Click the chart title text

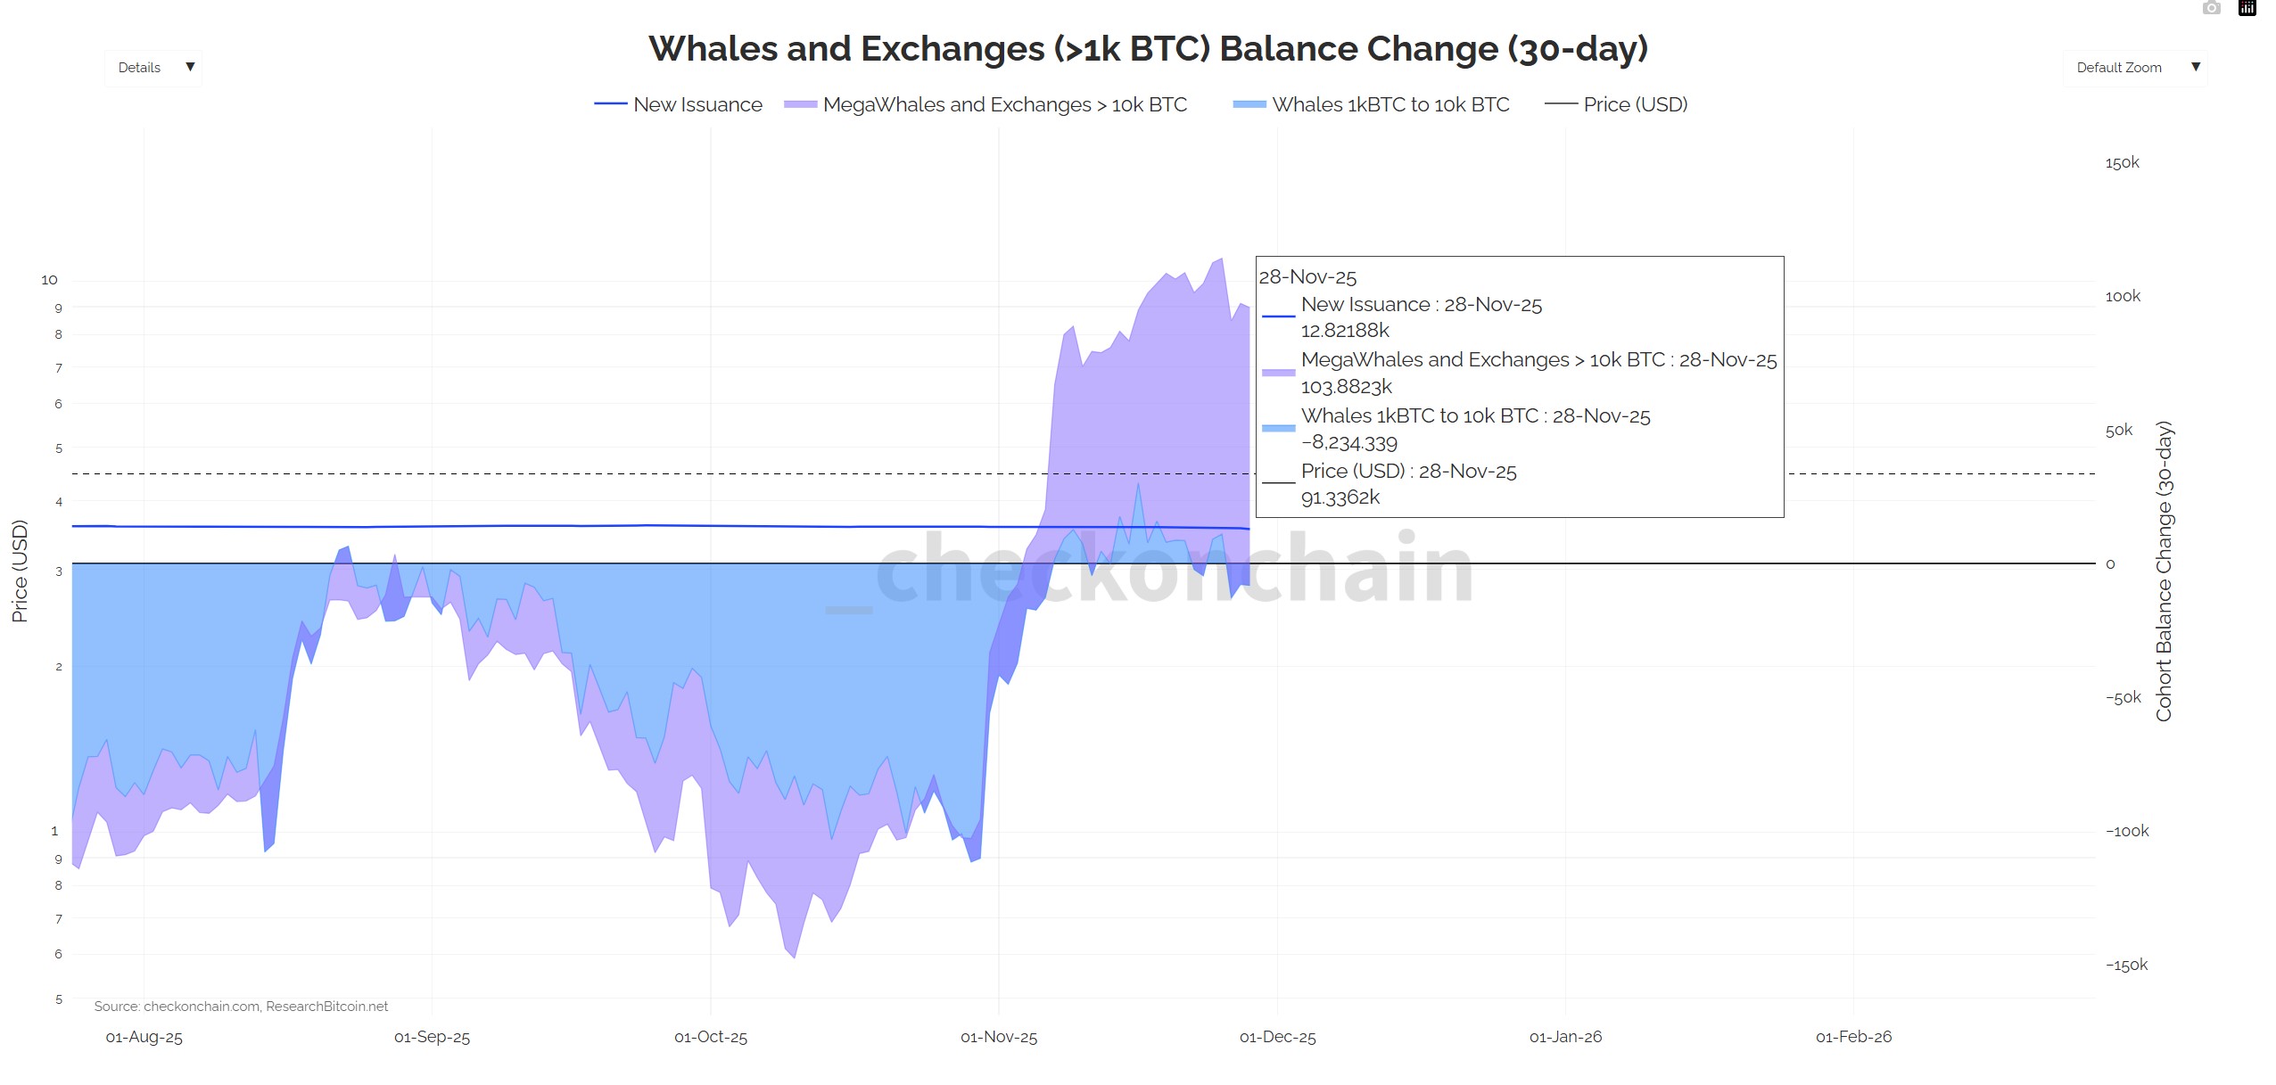[1148, 49]
